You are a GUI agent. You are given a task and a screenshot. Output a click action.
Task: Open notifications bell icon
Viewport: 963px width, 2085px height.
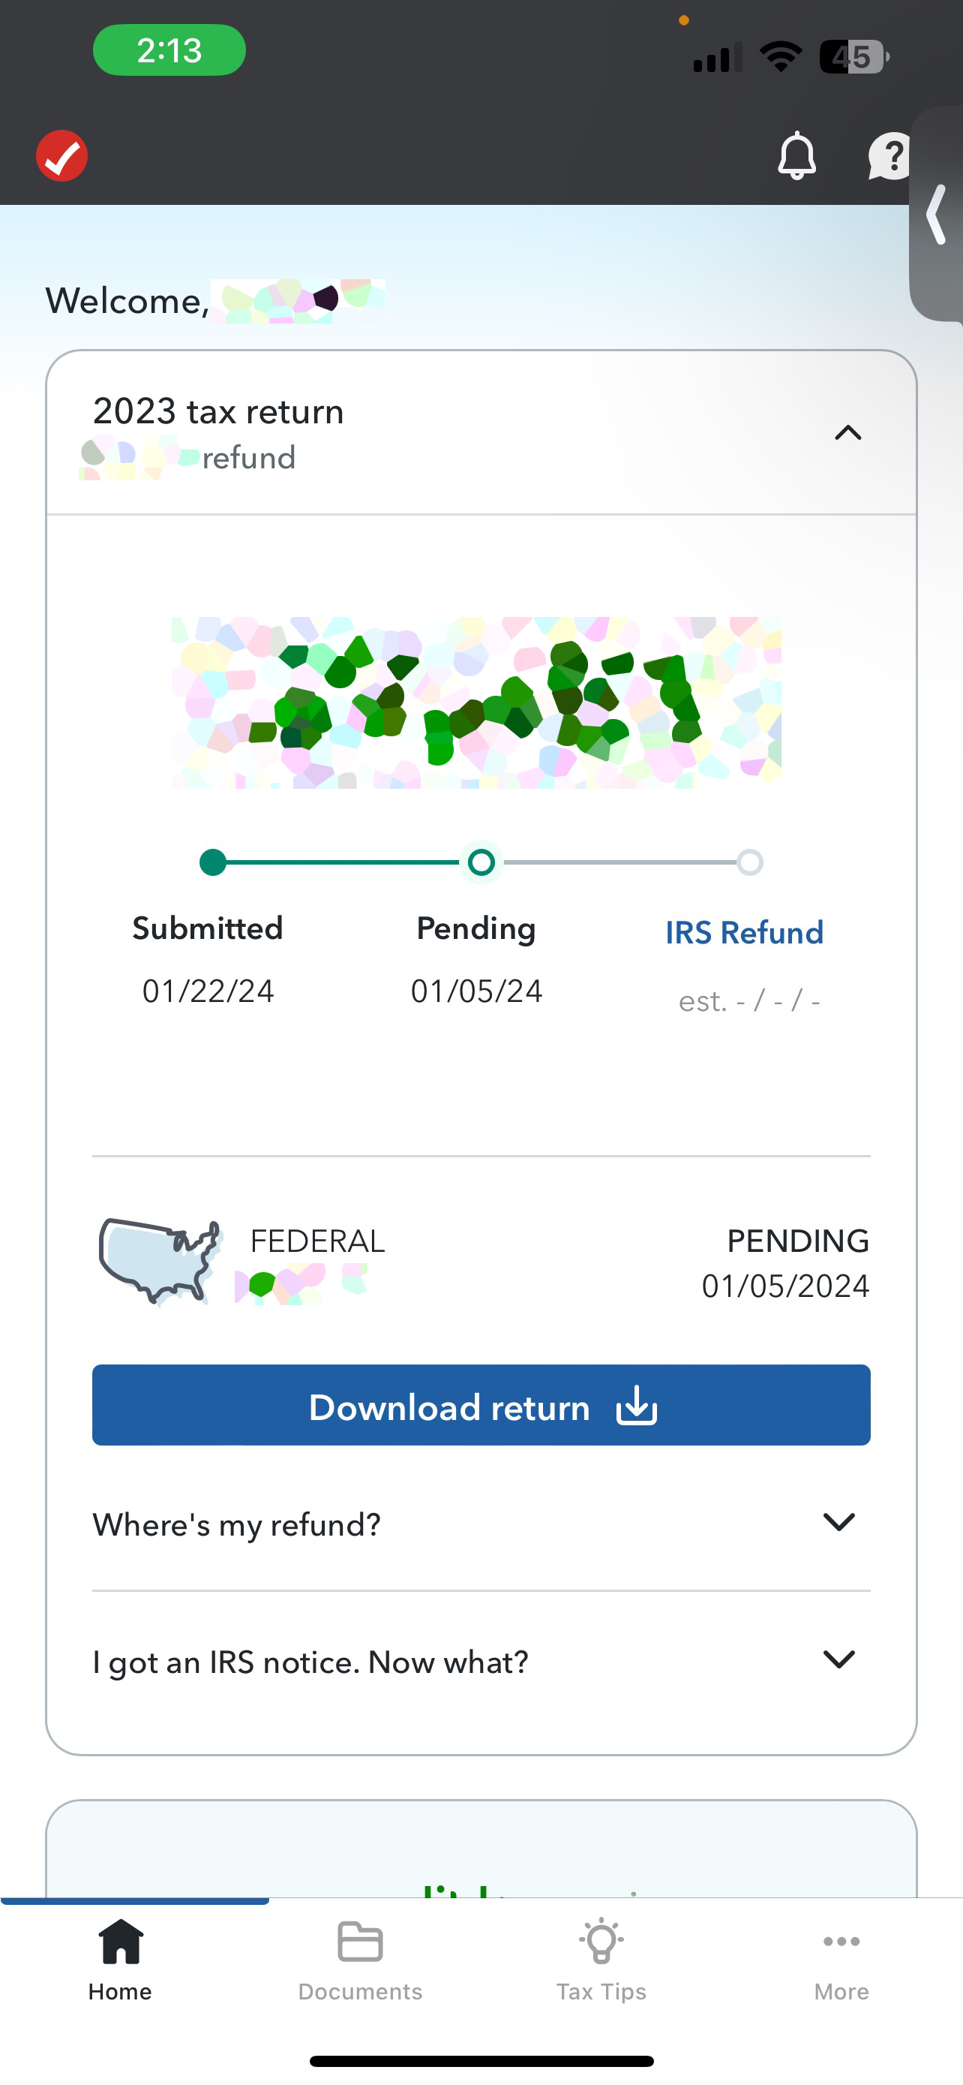click(796, 155)
